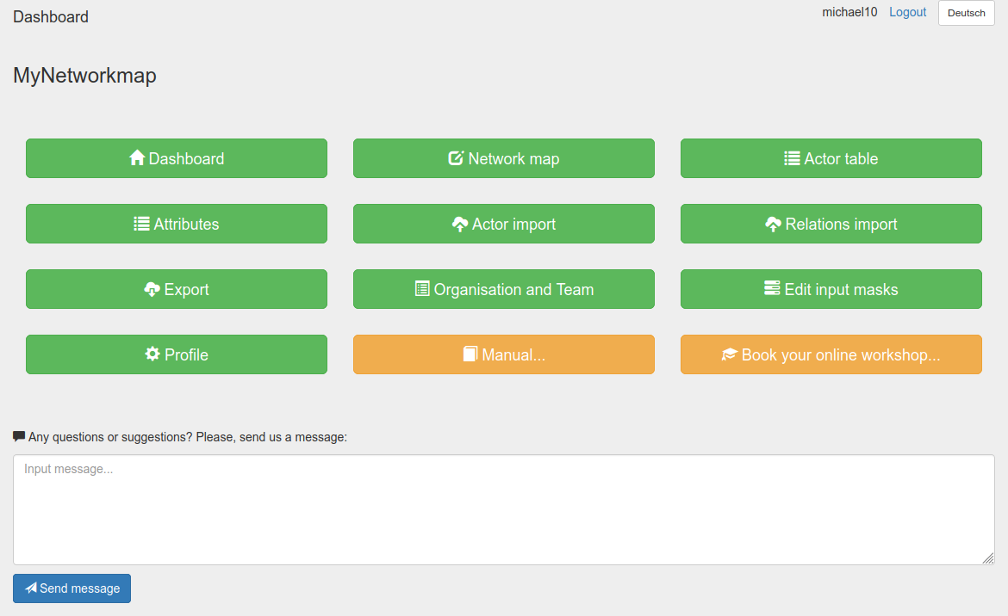Click the message box corner grip handle
Screen dimensions: 1008x616
click(988, 559)
